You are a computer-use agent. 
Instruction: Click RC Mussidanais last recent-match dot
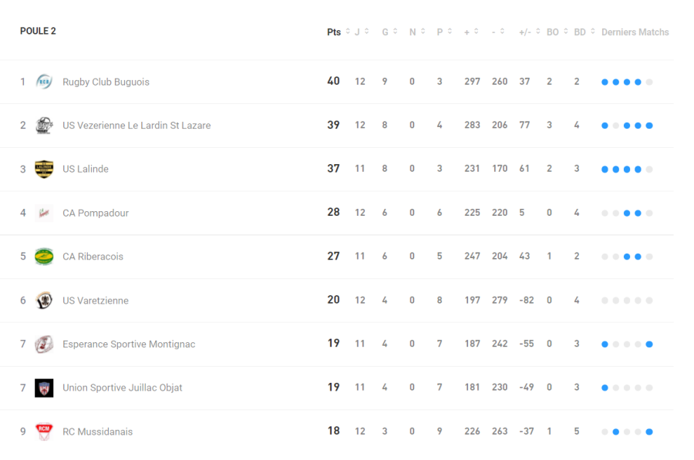(649, 431)
